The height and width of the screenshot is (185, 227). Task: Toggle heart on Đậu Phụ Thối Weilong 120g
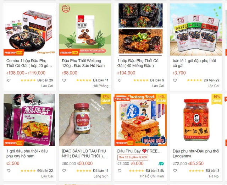(x=64, y=80)
